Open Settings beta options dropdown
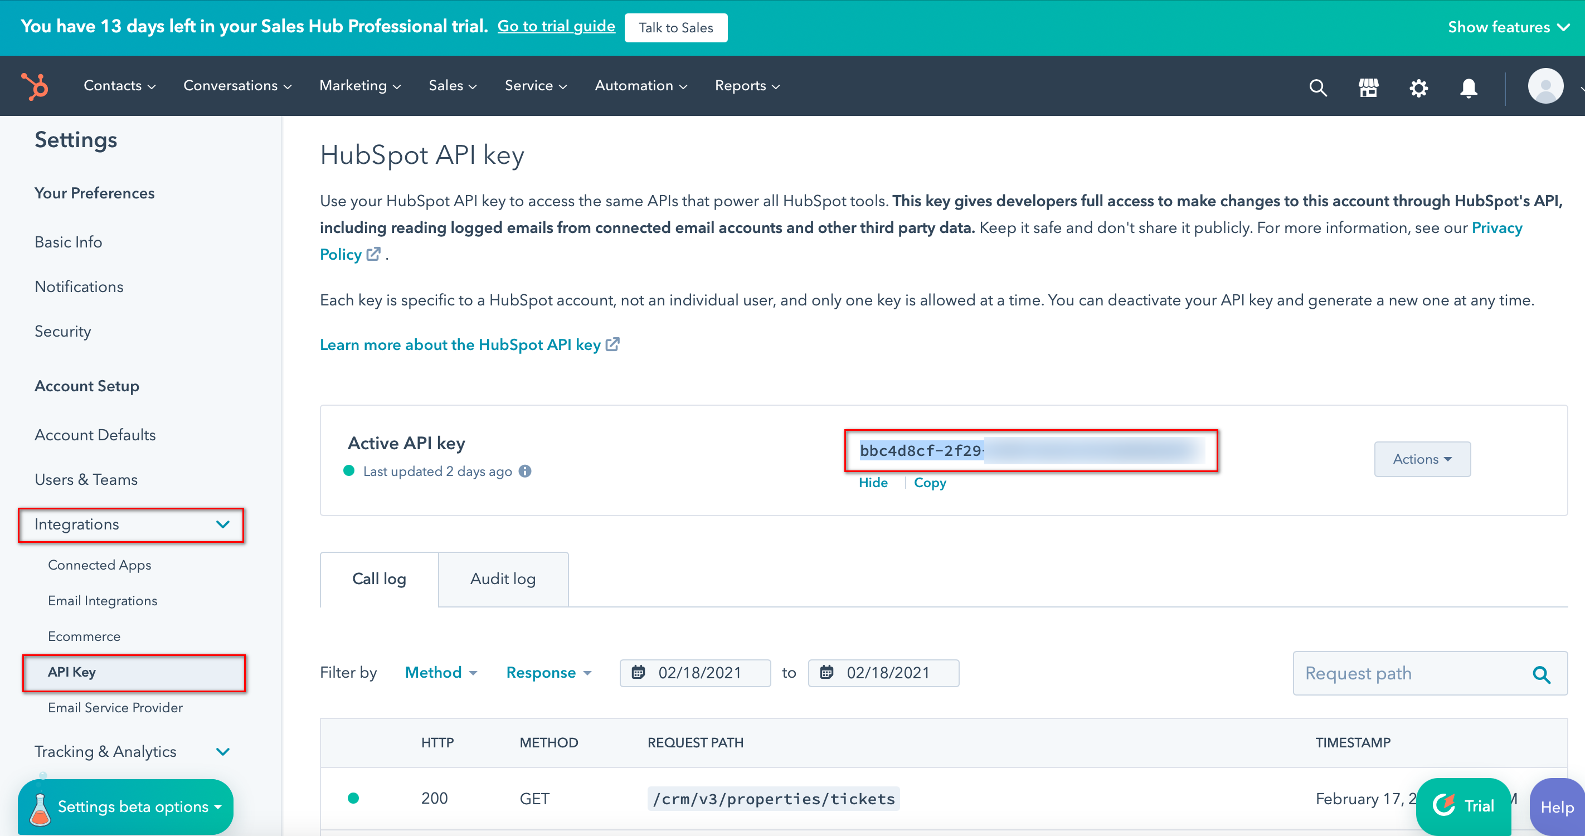Screen dimensions: 1585x836 pyautogui.click(x=125, y=807)
